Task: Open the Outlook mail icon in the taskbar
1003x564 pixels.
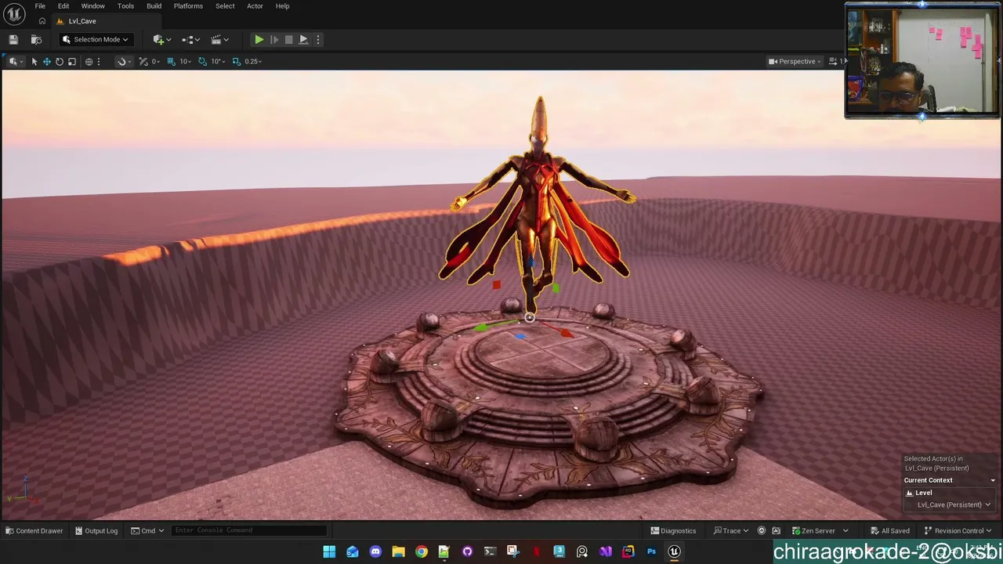Action: tap(353, 551)
